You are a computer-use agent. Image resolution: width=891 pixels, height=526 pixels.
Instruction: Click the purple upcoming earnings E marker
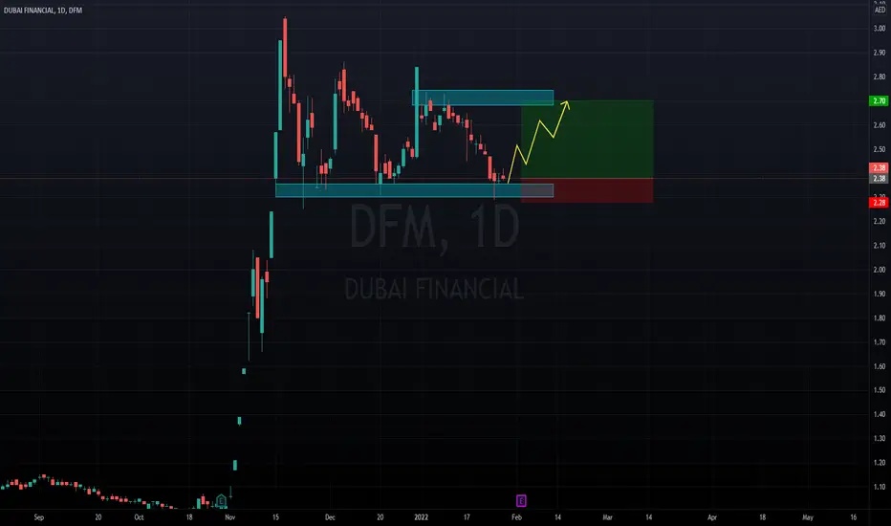point(521,501)
